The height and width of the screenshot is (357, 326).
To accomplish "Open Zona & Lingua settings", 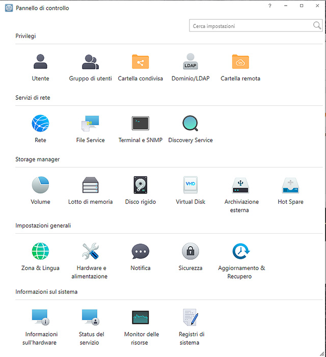I will coord(40,252).
